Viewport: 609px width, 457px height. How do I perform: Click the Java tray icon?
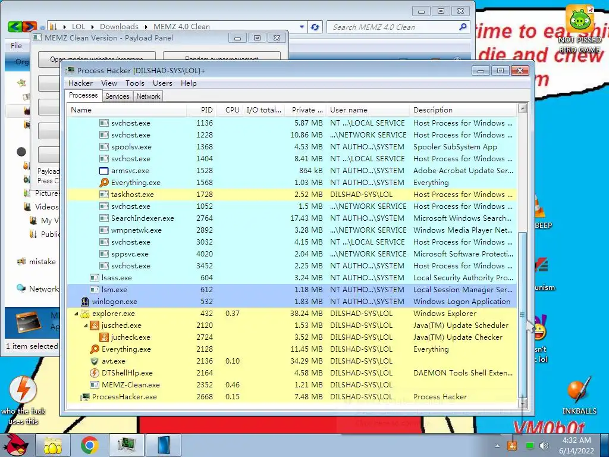tap(512, 446)
